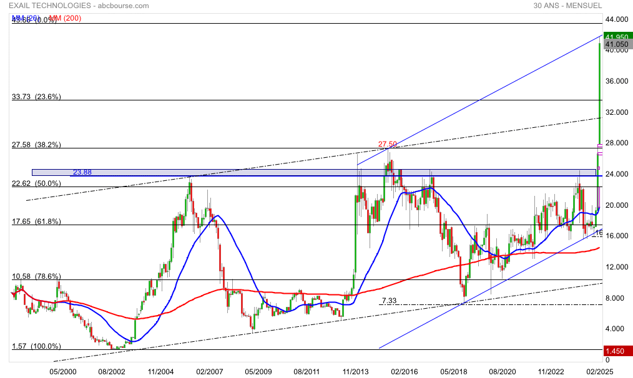Click the 22.62 (50.0%) Fibonacci label
This screenshot has height=378, width=633.
click(36, 183)
